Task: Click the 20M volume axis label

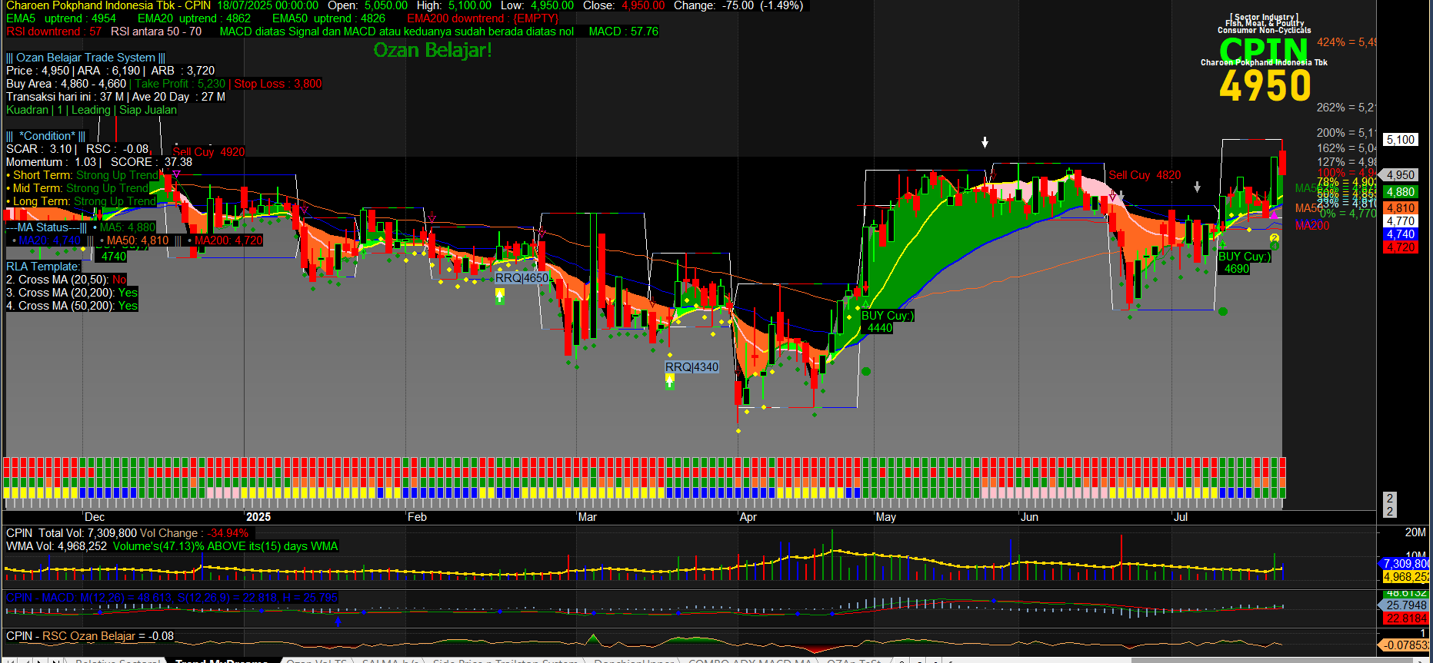Action: point(1415,532)
